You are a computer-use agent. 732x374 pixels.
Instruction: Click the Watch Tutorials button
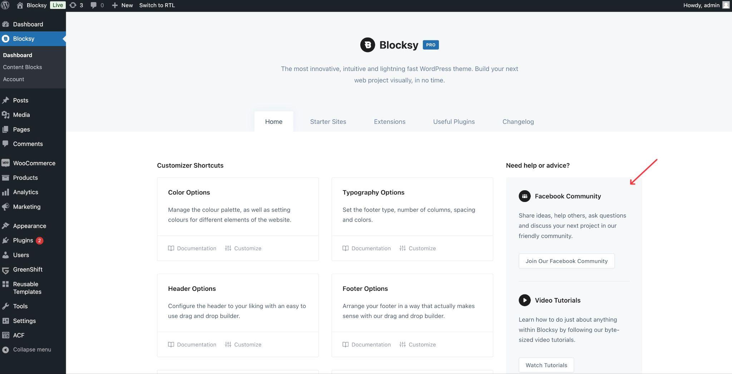click(x=546, y=365)
